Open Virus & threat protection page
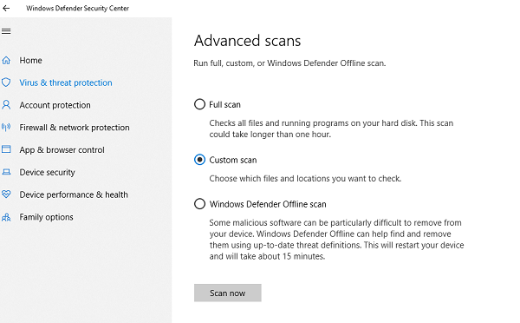Viewport: 520px width, 323px height. [66, 82]
